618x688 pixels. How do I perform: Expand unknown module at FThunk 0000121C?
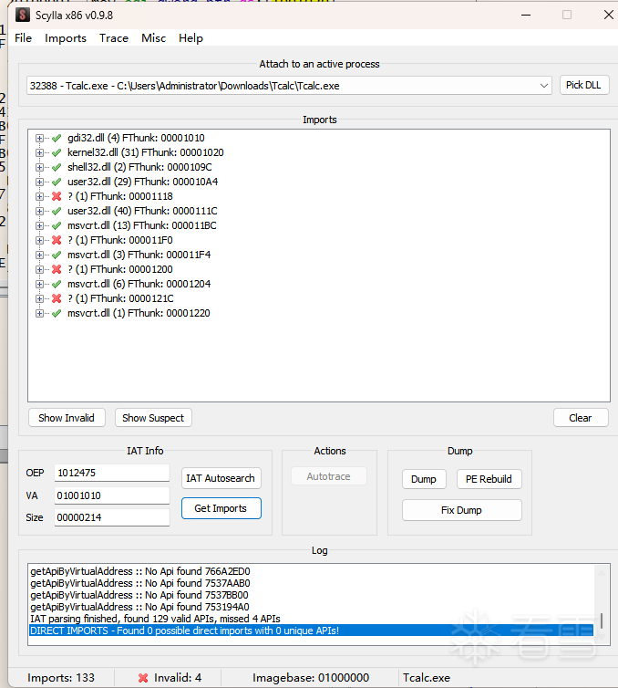39,298
